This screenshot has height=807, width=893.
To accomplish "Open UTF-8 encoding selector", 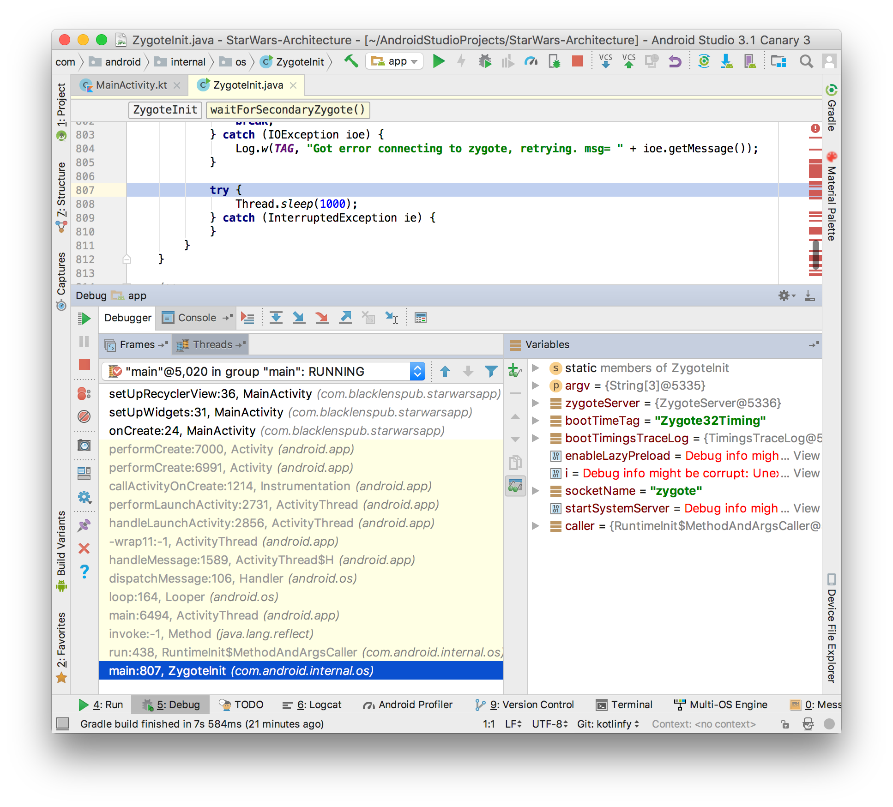I will [549, 724].
